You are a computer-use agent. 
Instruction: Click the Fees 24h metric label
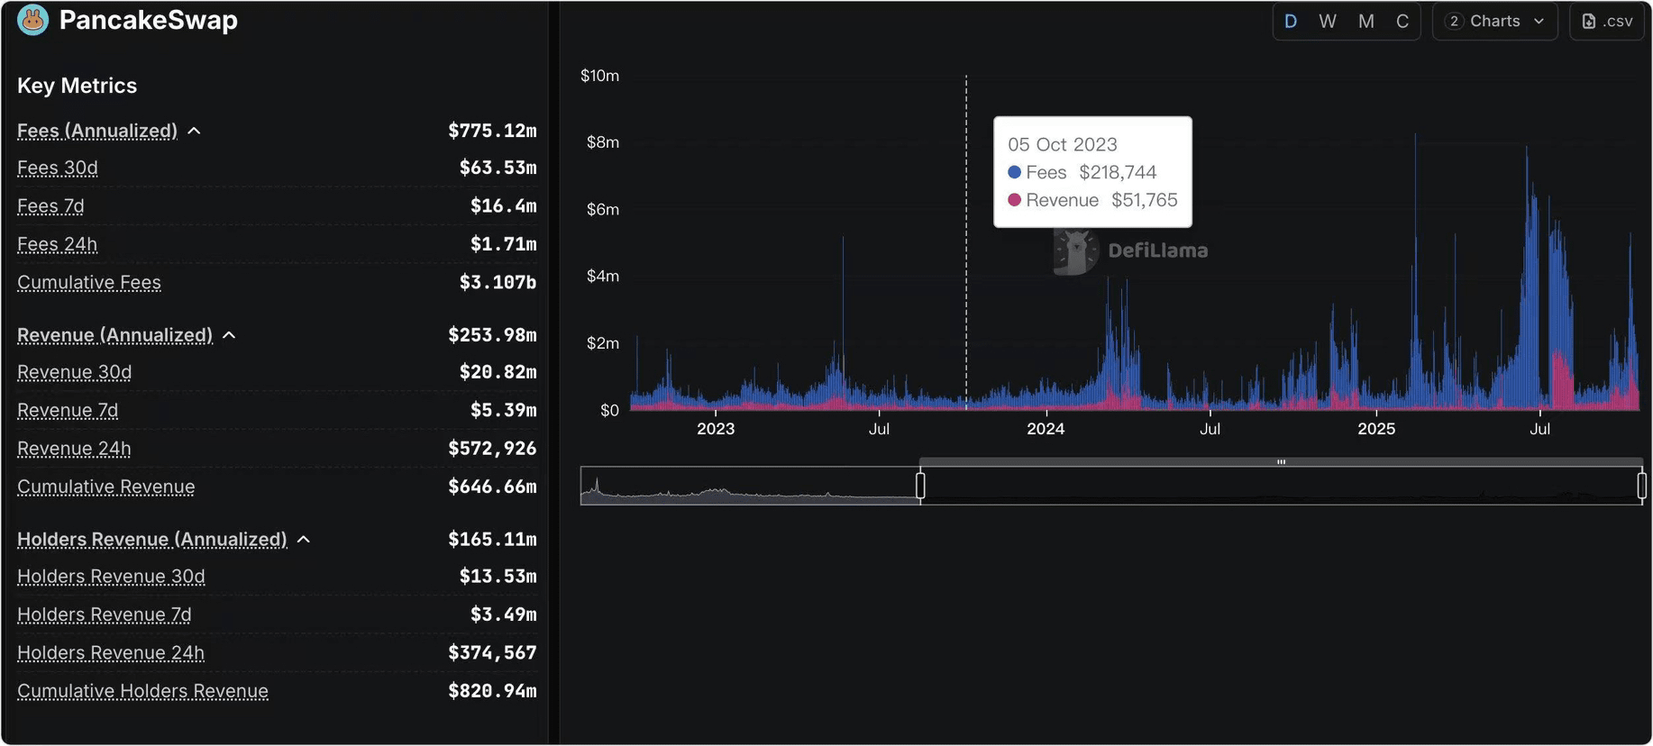(x=58, y=244)
